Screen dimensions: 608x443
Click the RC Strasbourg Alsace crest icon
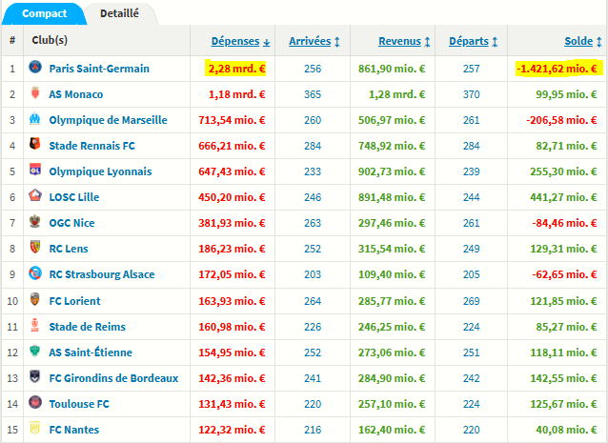click(x=35, y=272)
